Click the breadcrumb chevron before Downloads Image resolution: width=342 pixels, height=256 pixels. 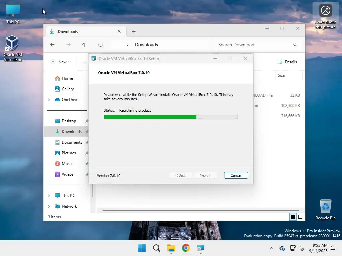coord(128,45)
